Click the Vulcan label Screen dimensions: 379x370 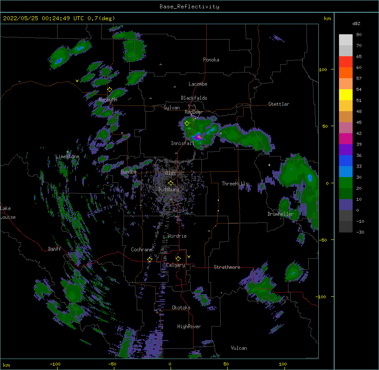point(239,348)
